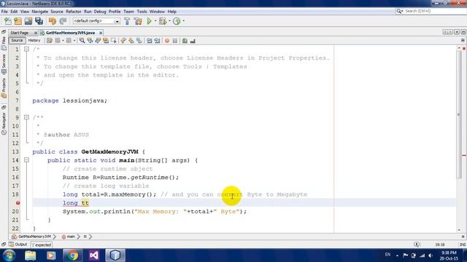
Task: Click the Comment toolbar icon
Action: 185,41
